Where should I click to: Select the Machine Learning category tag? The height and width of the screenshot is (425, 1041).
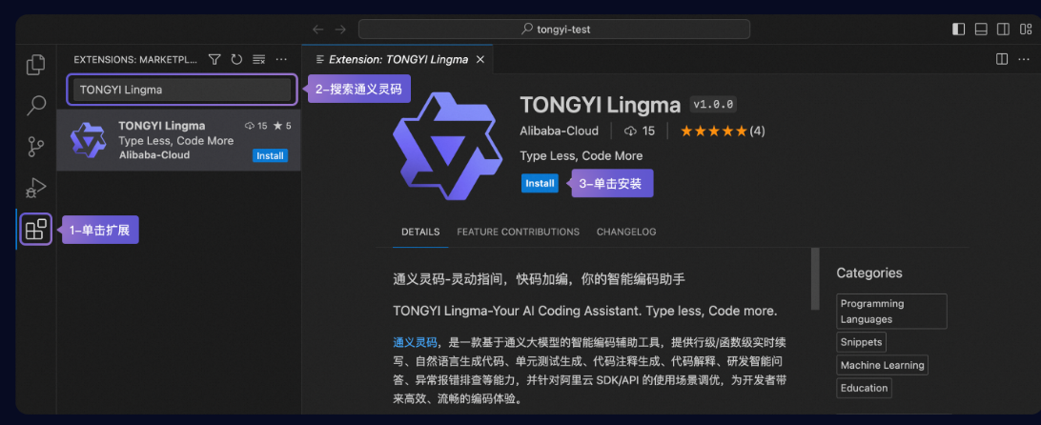pos(882,365)
